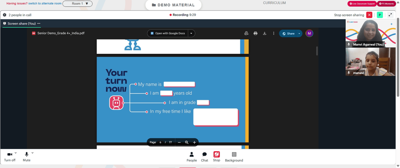The image size is (400, 168).
Task: Click the blue Share button
Action: click(288, 34)
